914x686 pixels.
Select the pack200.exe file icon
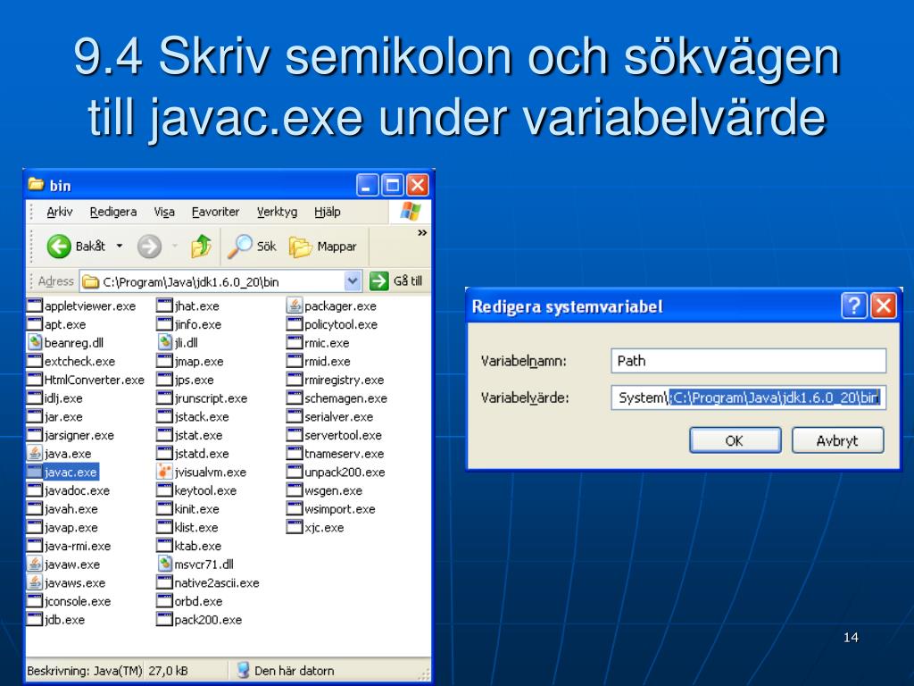coord(165,620)
